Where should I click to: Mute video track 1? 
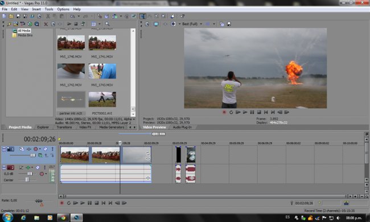tap(46, 149)
